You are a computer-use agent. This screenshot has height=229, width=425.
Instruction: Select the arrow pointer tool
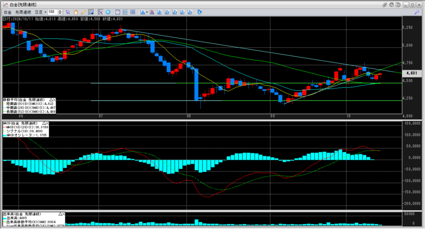pos(68,12)
